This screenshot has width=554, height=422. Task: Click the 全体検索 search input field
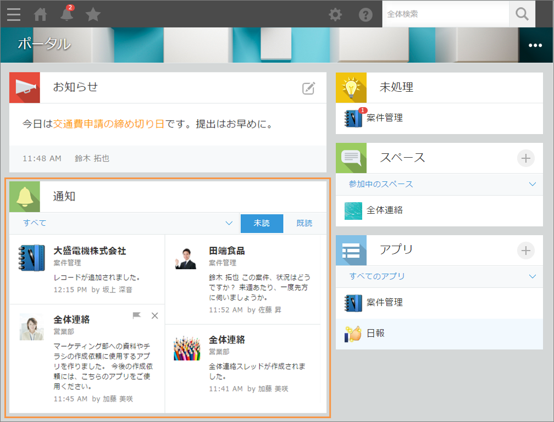click(x=445, y=14)
